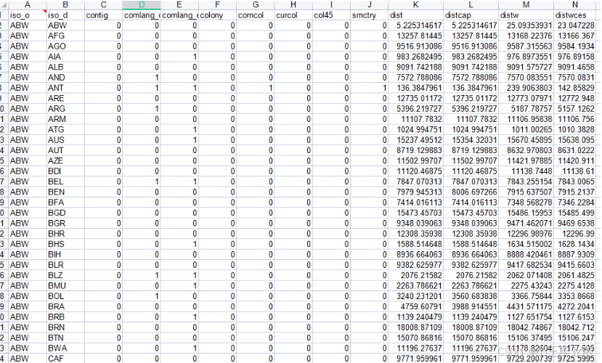Select cell containing 'ALB'

65,67
